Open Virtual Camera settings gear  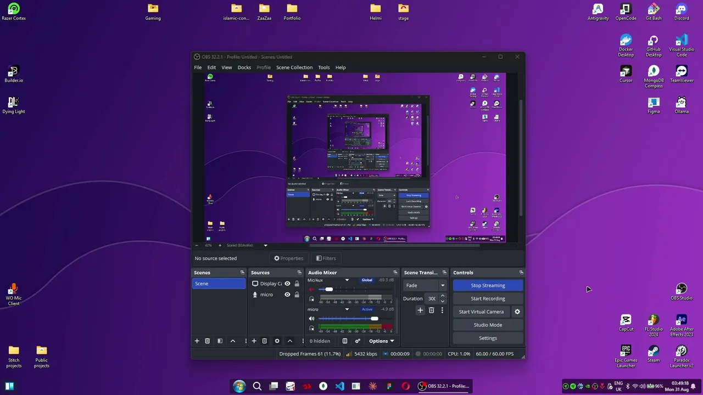click(517, 312)
